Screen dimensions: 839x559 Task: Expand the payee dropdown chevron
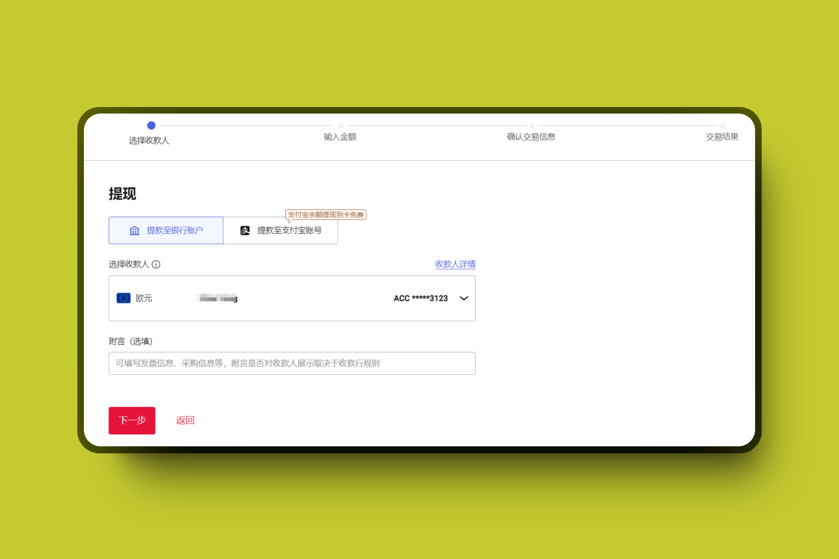pyautogui.click(x=464, y=298)
